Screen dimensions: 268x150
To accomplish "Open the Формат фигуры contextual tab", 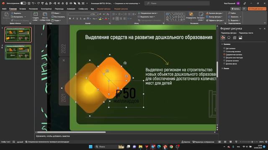I will (104, 9).
